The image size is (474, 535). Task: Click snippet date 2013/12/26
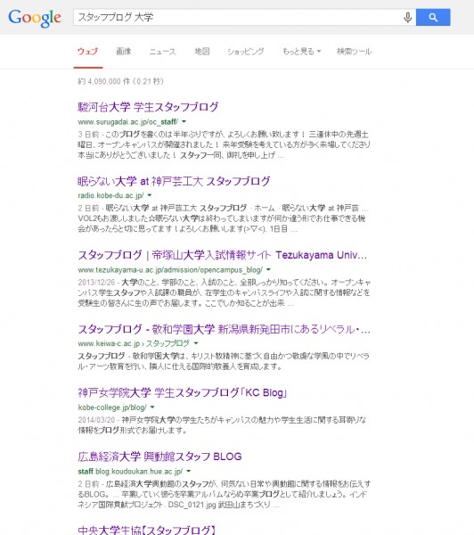tap(96, 283)
